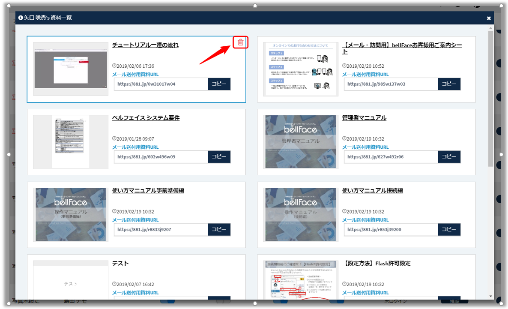Click the date 2019/02/20 10:52
508x309 pixels.
pyautogui.click(x=365, y=66)
